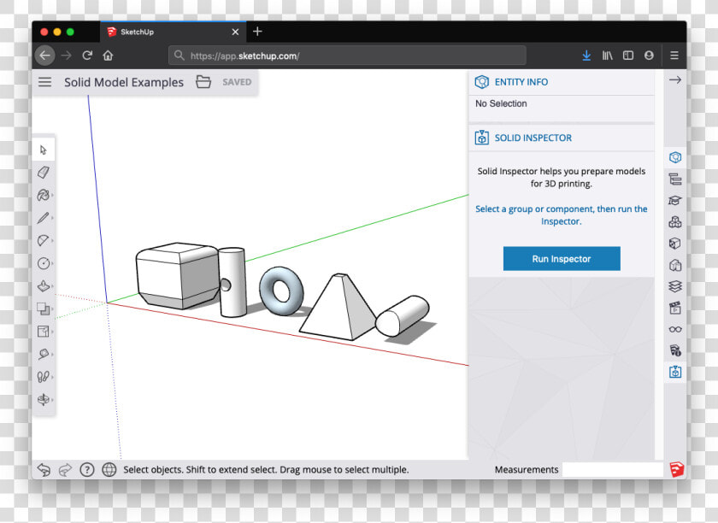Open the Instructor graduation cap panel
The height and width of the screenshot is (523, 718).
[x=675, y=201]
